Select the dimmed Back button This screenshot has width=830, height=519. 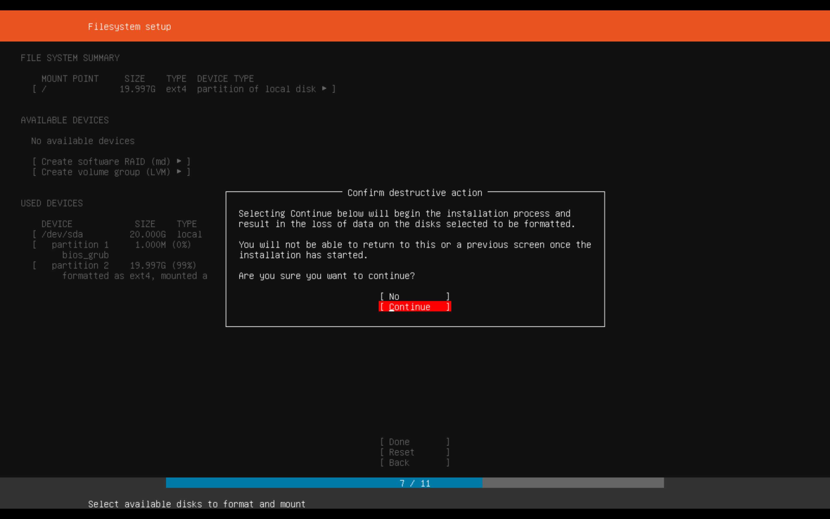[415, 462]
